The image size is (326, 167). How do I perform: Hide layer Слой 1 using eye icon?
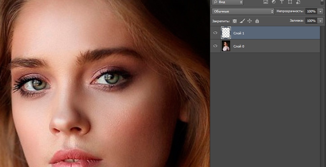[215, 33]
